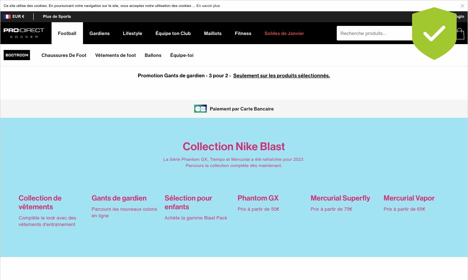Focus the Recherche produits search field
Screen dimensions: 468x280
374,33
